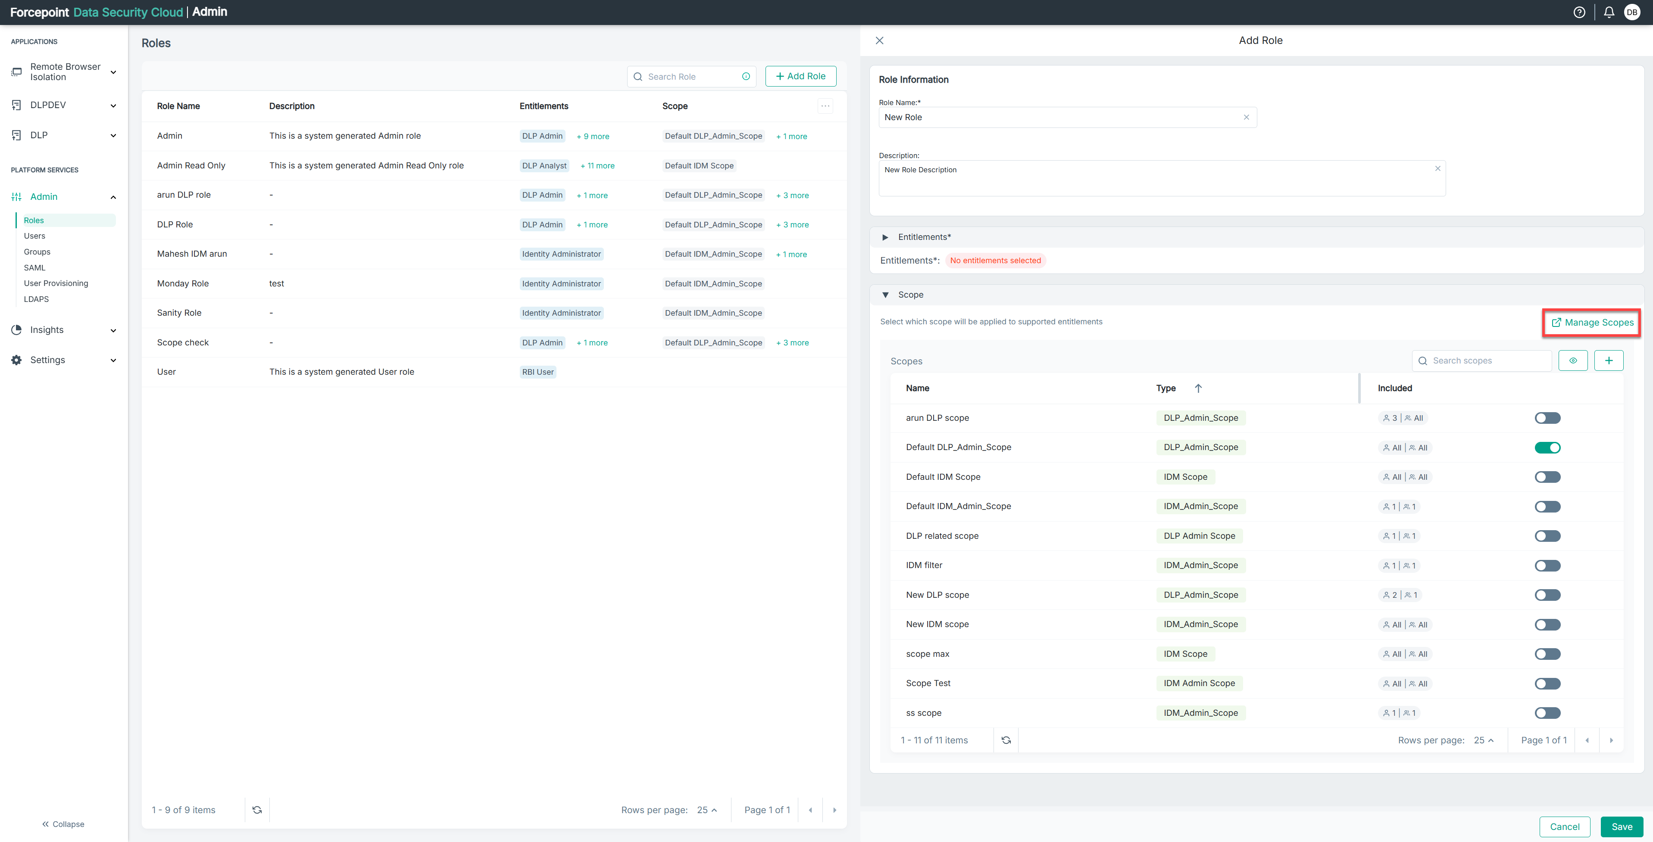Close the Add Role panel

880,40
